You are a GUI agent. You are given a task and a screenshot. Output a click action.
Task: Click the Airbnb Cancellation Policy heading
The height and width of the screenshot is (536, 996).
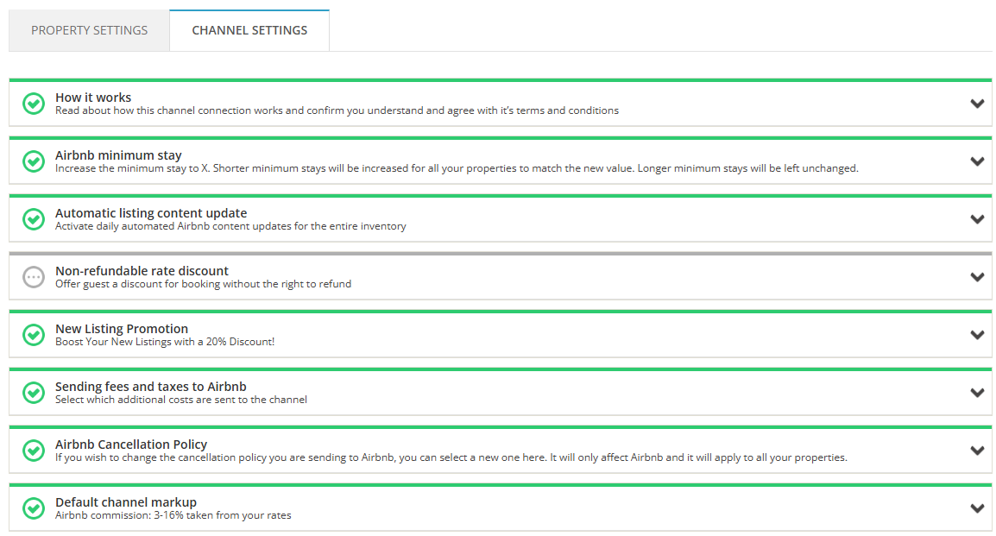(x=131, y=445)
